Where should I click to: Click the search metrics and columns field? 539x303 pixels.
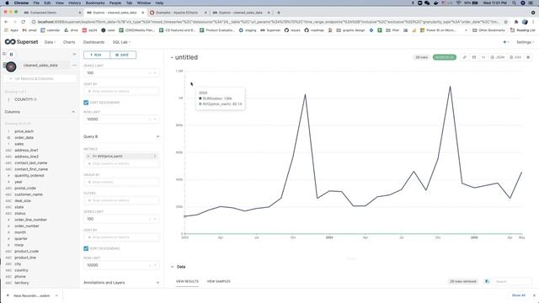coord(40,78)
